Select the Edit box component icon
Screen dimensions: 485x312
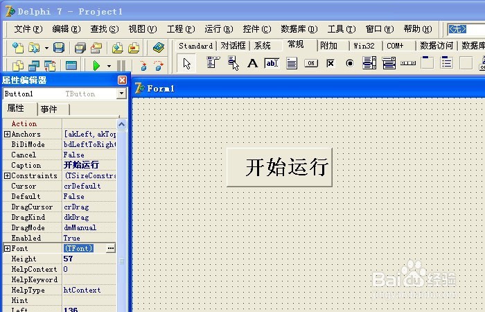point(272,63)
